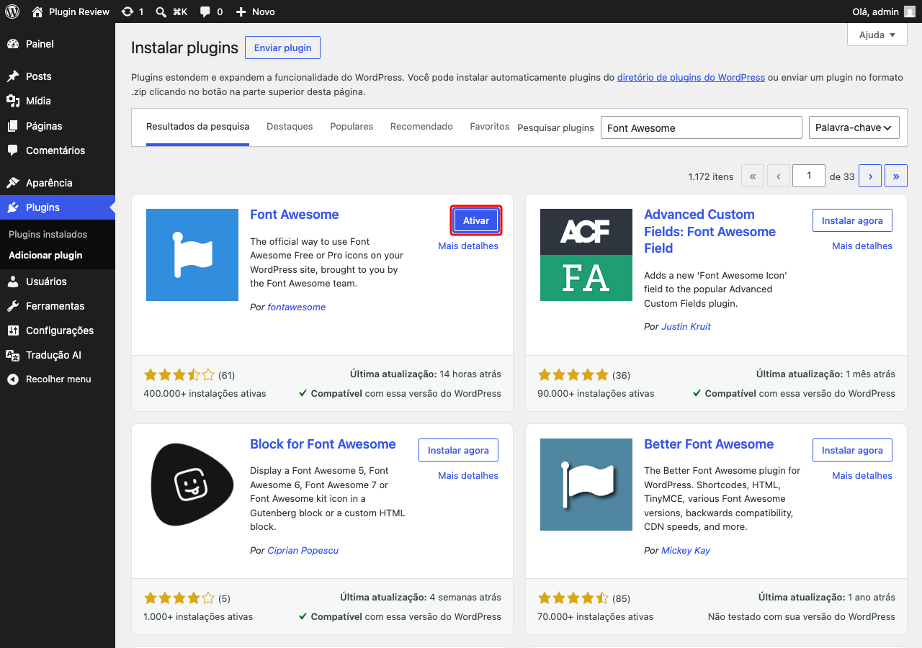Open author link Mickey Kay

(x=686, y=550)
